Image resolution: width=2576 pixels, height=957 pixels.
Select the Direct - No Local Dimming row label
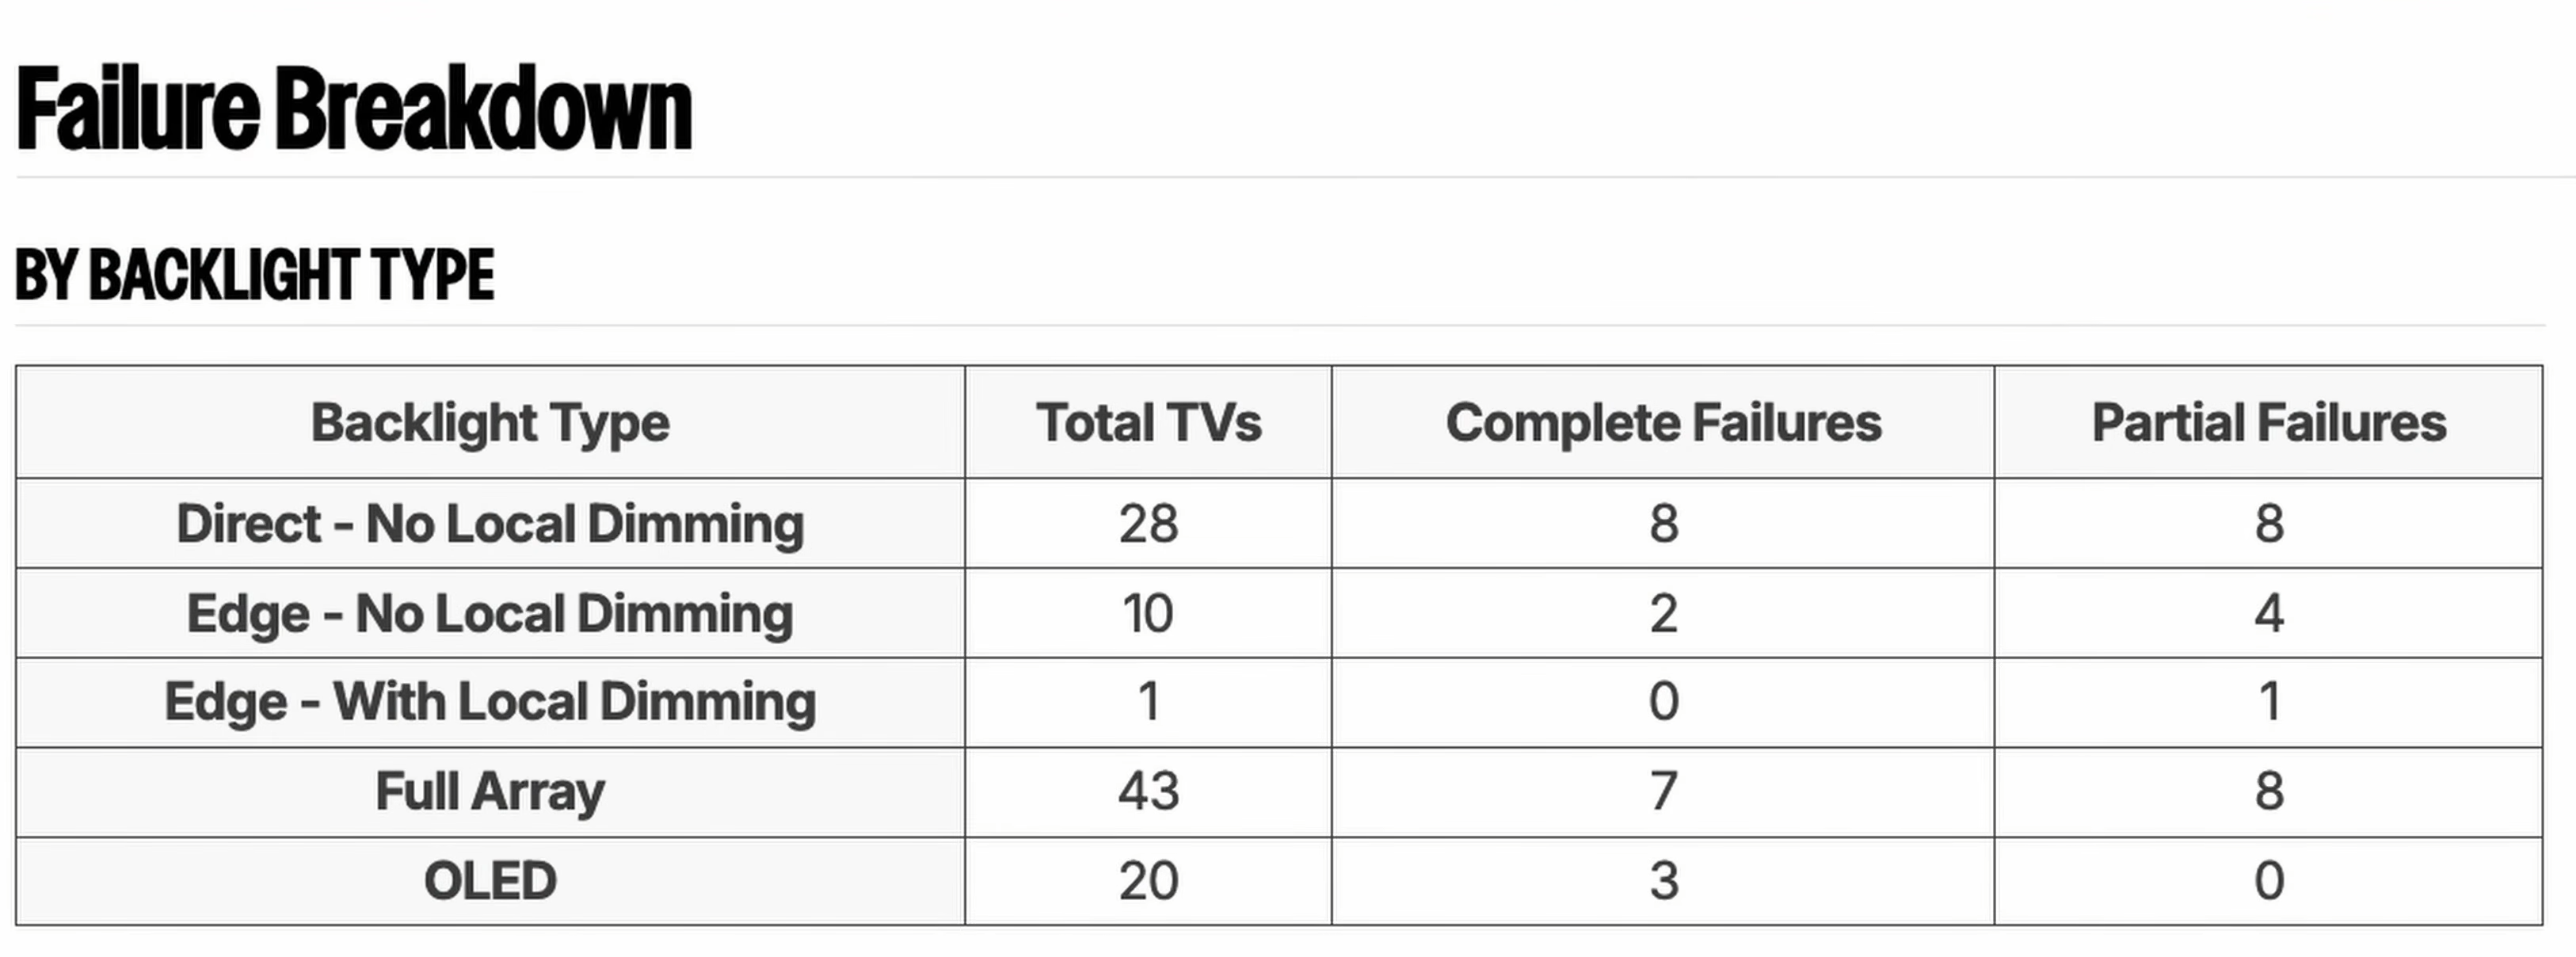tap(490, 524)
